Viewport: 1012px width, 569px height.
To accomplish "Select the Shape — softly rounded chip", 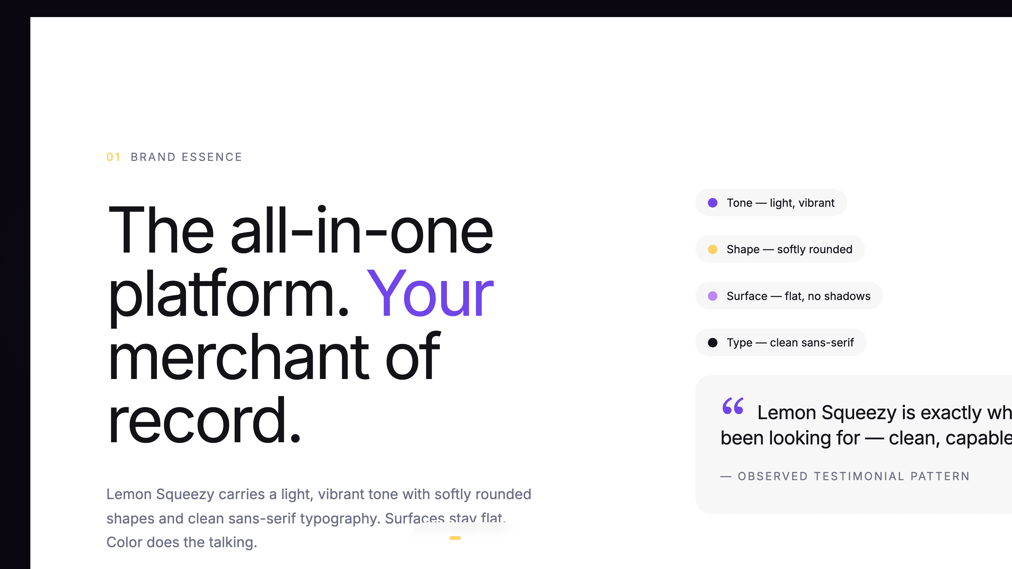I will point(780,249).
